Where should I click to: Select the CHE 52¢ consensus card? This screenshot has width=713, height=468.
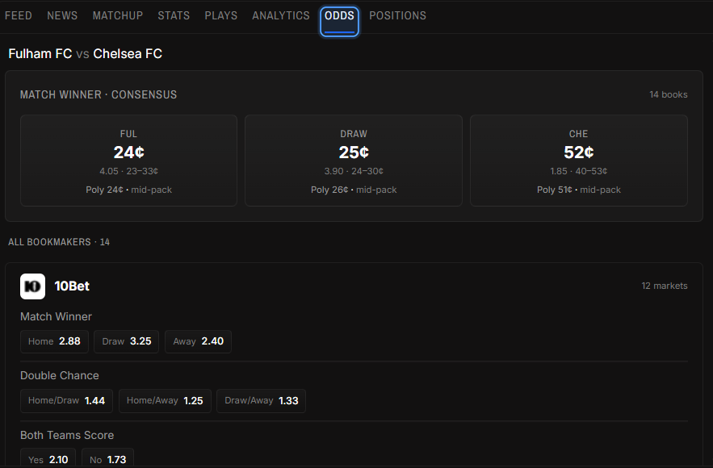coord(579,161)
